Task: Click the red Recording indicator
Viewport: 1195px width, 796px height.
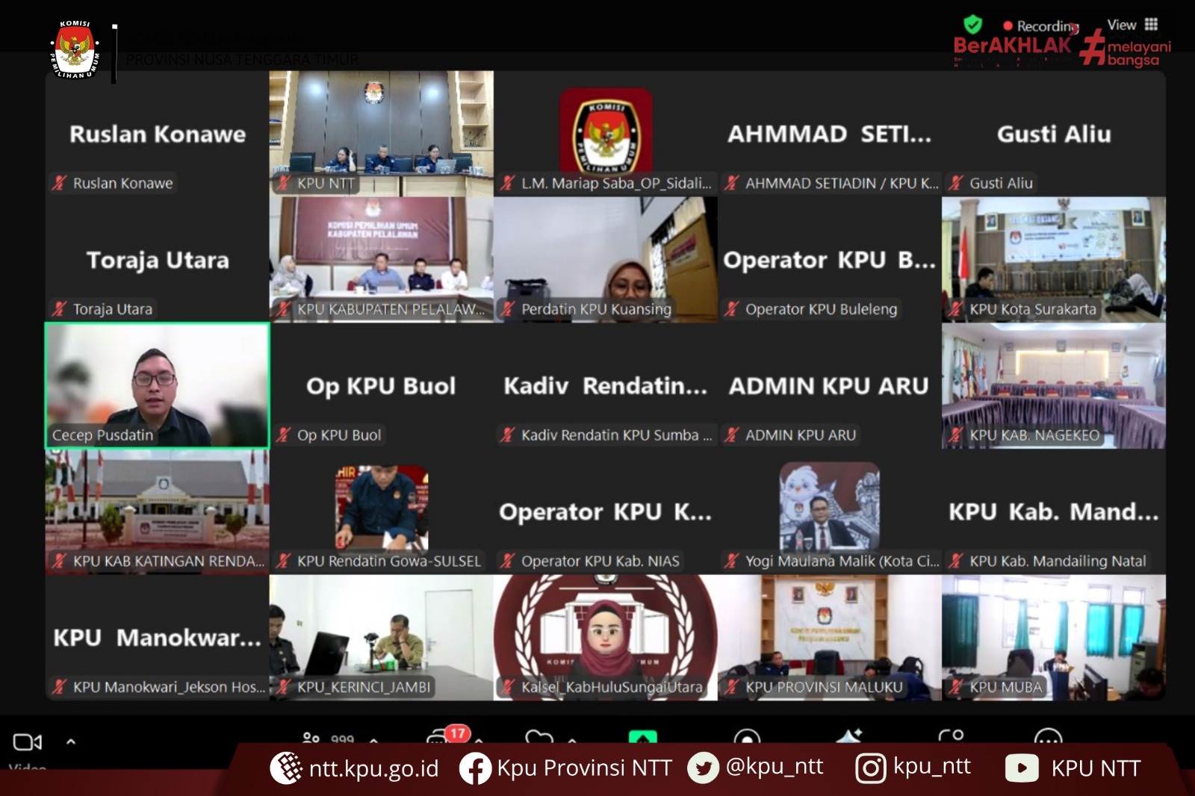Action: point(1040,26)
